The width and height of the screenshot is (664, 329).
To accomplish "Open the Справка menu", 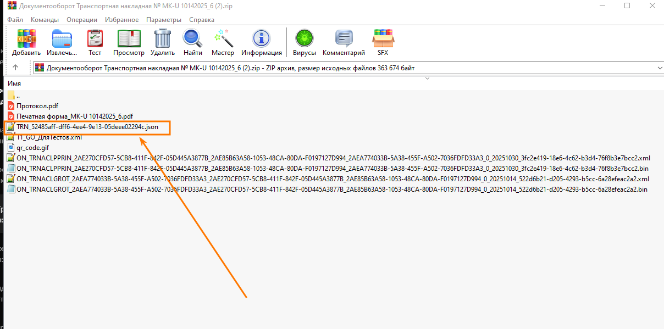I will pos(202,20).
